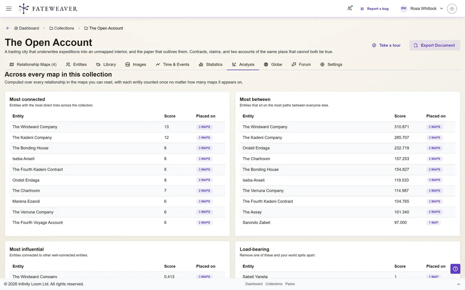Click Marena Ezandi entity row

[117, 202]
